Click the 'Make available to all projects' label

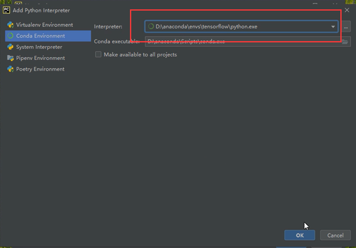pos(140,54)
